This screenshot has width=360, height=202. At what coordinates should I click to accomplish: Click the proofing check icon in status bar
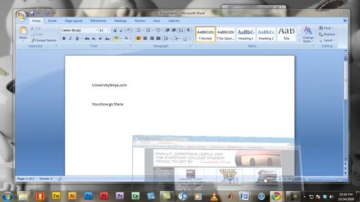click(x=59, y=178)
